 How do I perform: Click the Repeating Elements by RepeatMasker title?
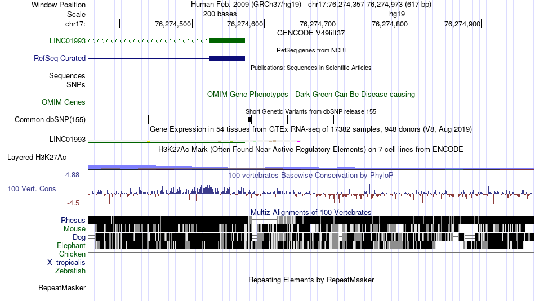311,280
